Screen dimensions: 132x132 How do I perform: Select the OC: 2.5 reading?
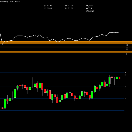(90, 6)
